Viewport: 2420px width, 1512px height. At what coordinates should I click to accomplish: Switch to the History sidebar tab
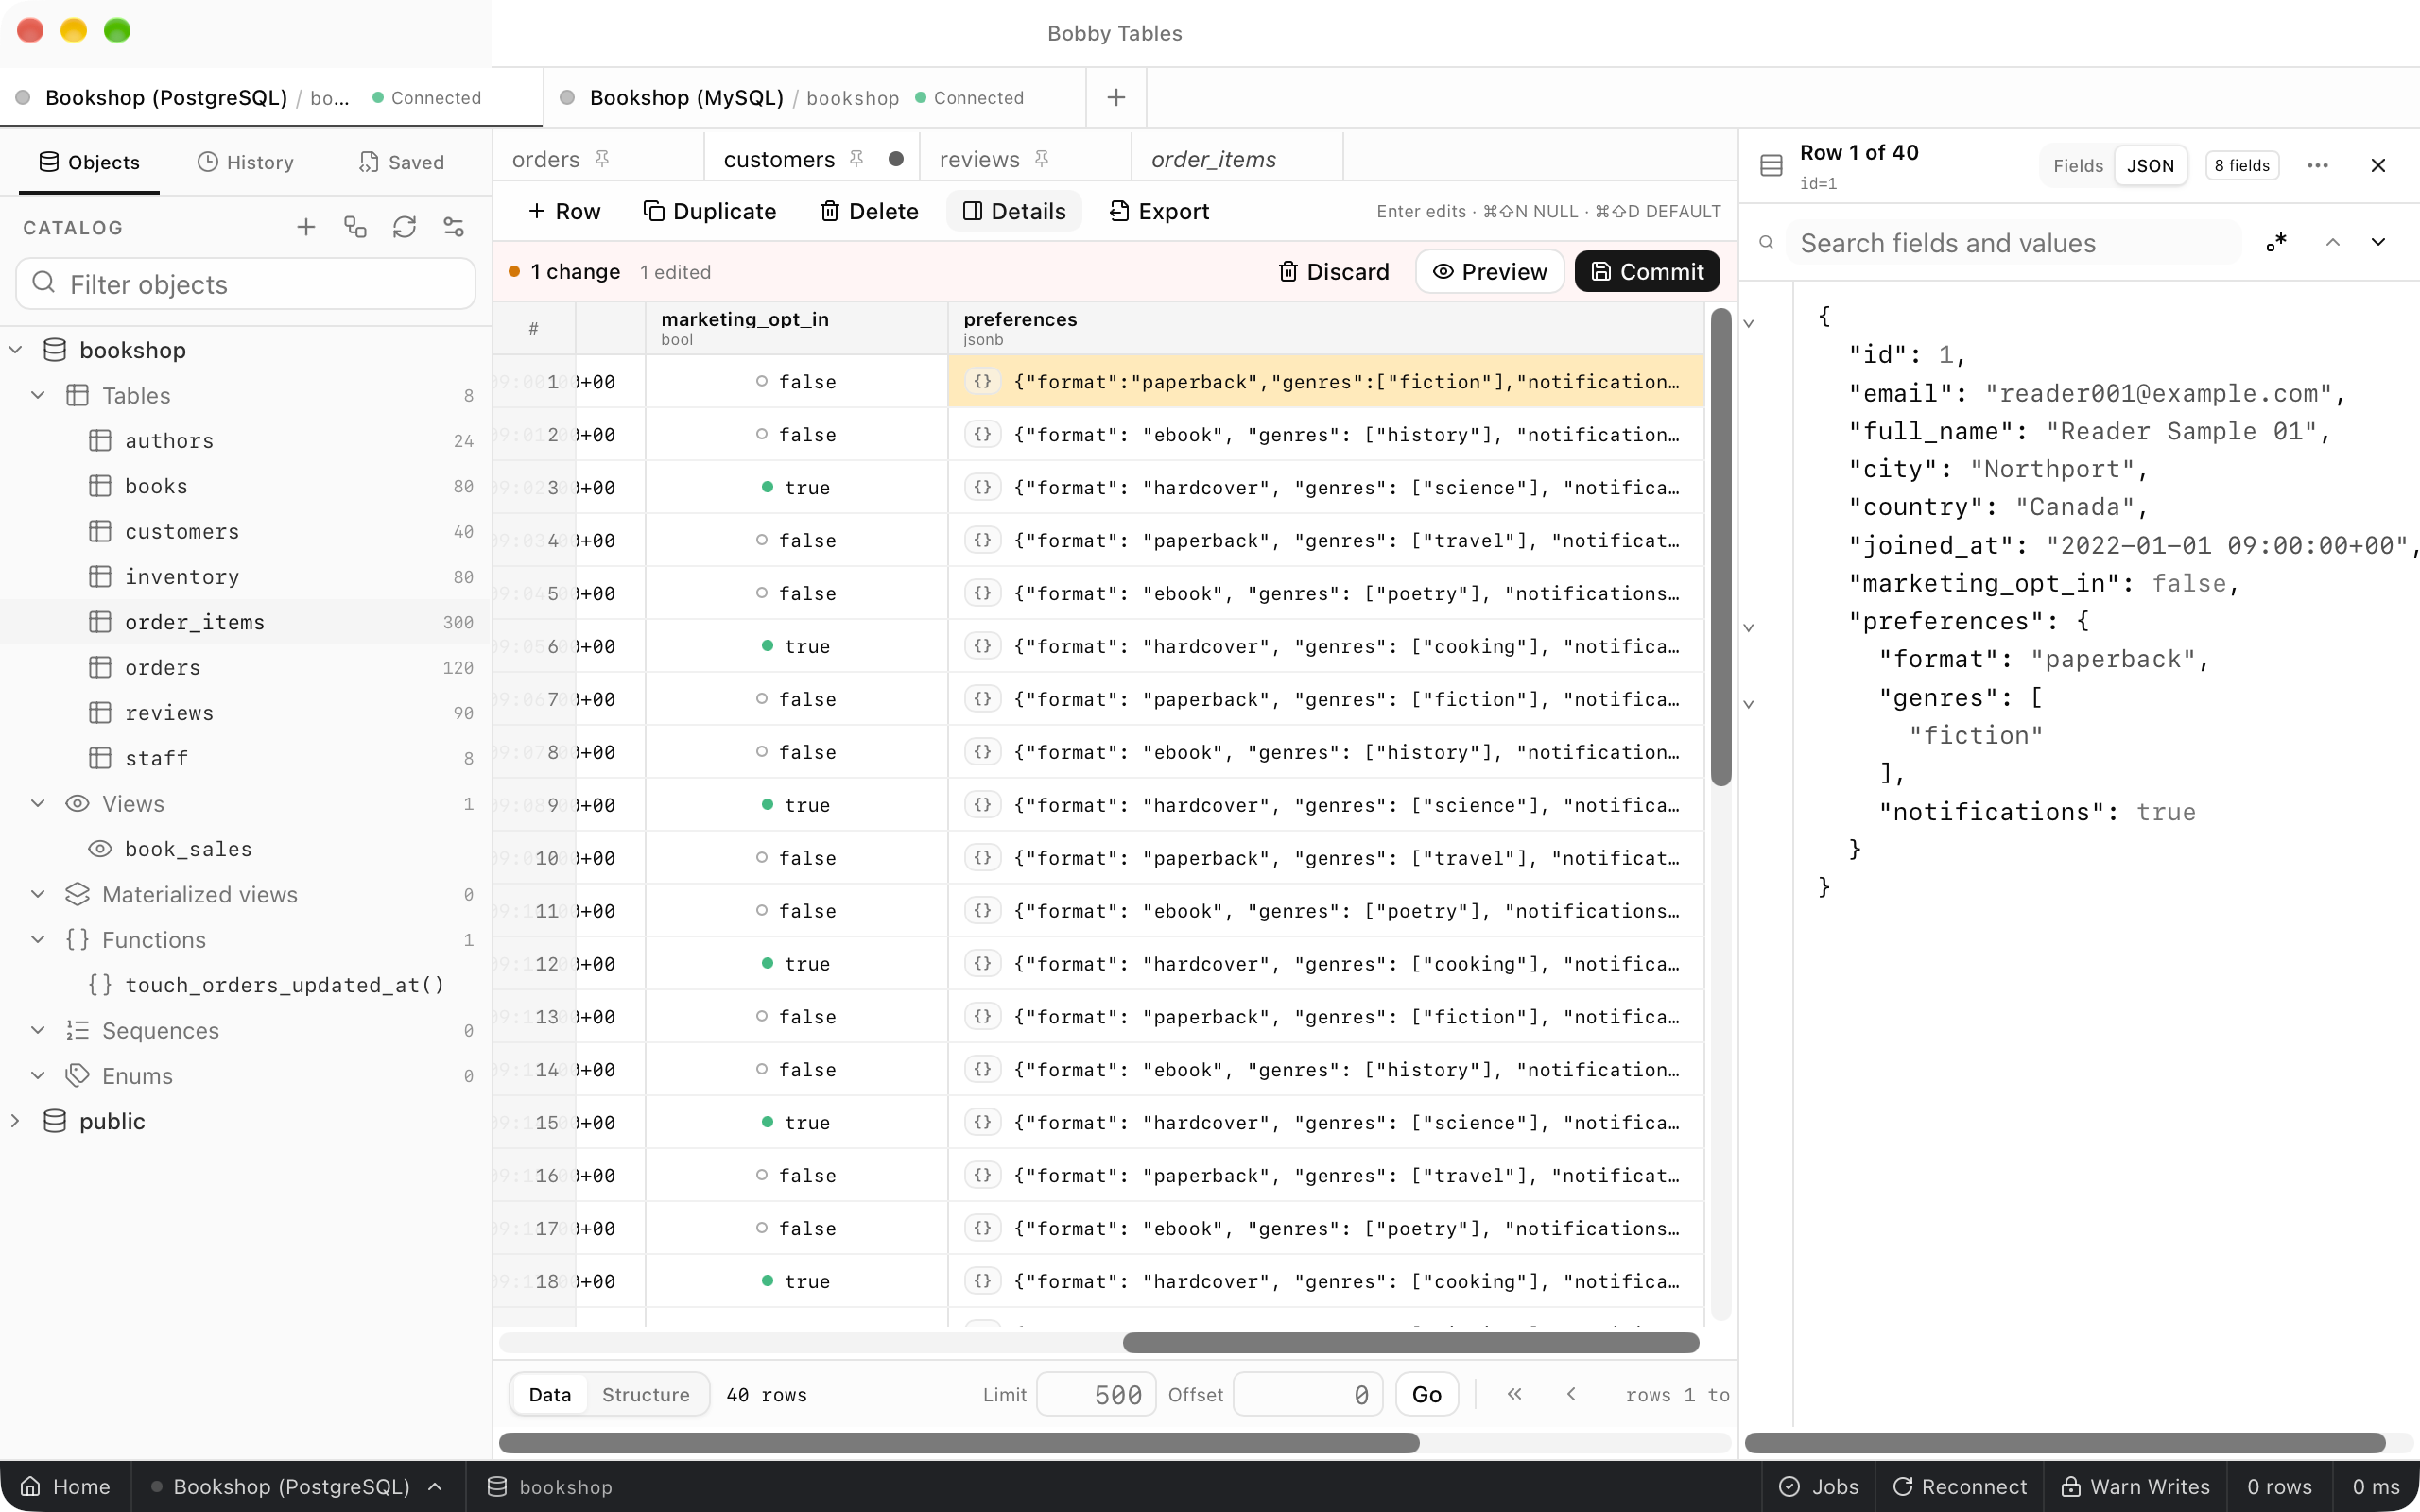click(246, 162)
